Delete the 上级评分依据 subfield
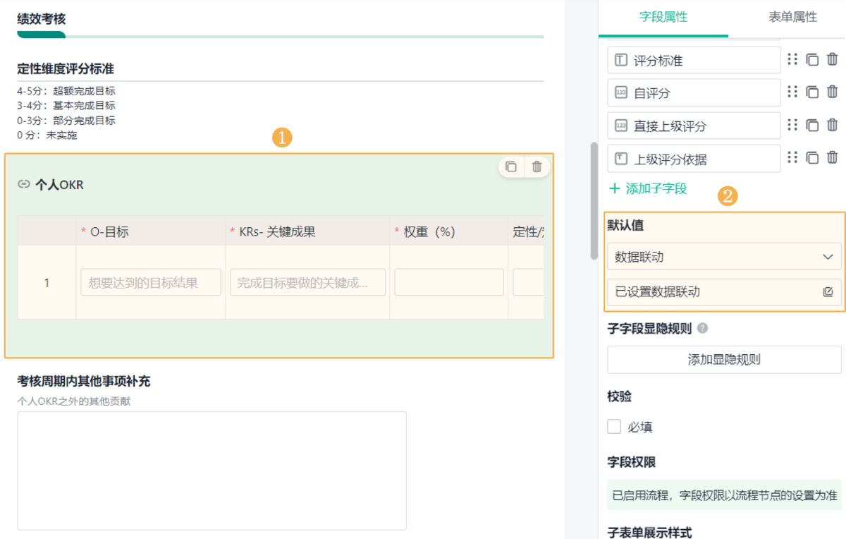 (x=833, y=158)
